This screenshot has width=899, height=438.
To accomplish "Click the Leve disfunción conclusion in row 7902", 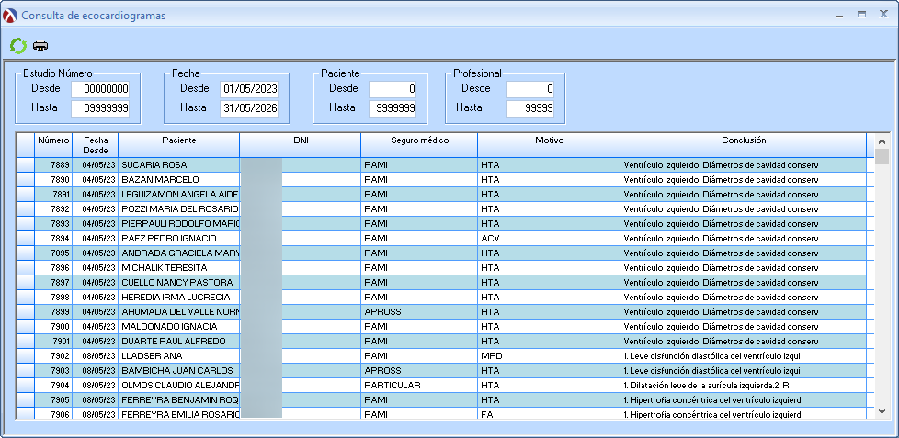I will (711, 356).
